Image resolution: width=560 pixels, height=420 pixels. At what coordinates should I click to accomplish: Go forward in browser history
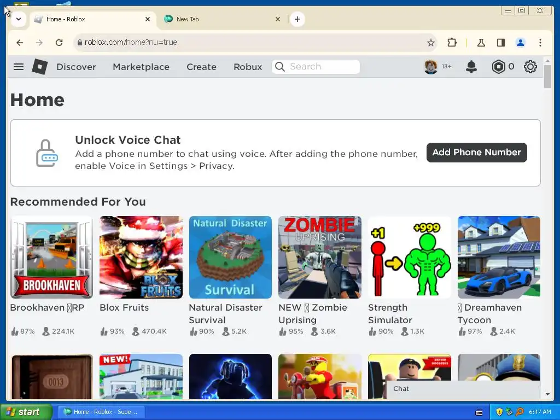[x=39, y=43]
